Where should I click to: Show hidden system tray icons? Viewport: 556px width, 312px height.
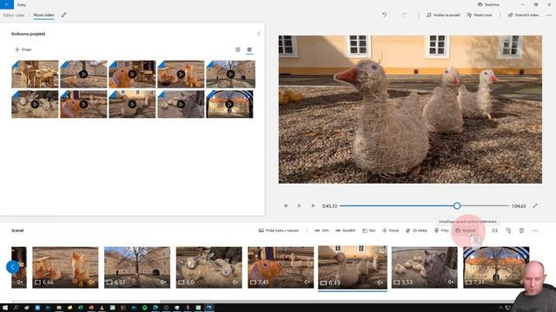point(500,308)
